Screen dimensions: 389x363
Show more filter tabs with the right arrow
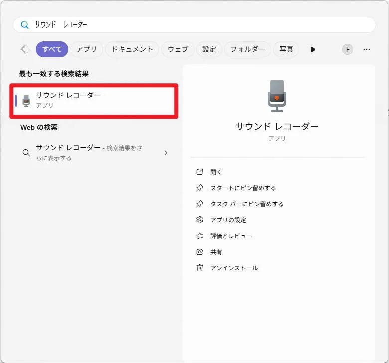(x=313, y=50)
